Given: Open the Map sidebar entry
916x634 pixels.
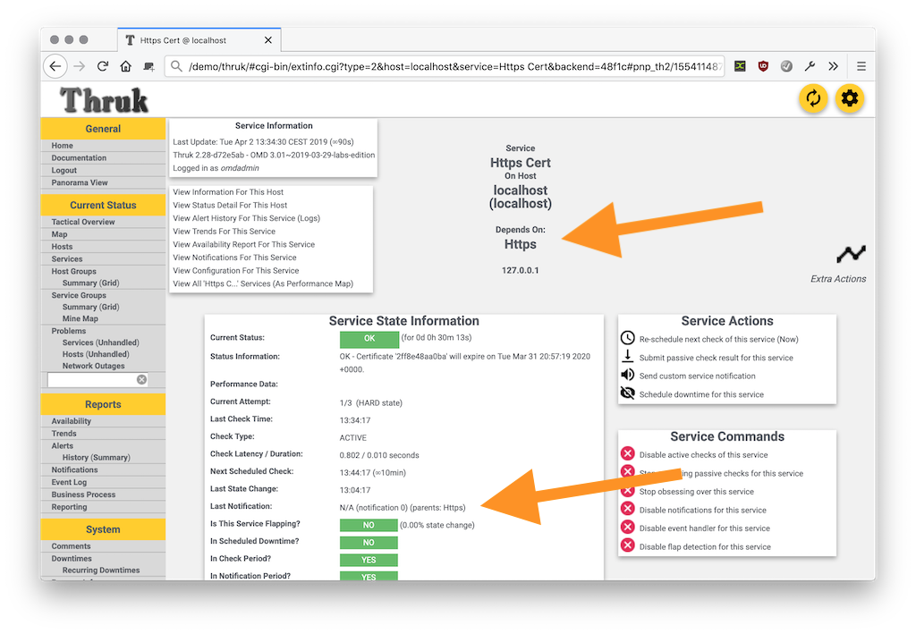Looking at the screenshot, I should pyautogui.click(x=59, y=234).
